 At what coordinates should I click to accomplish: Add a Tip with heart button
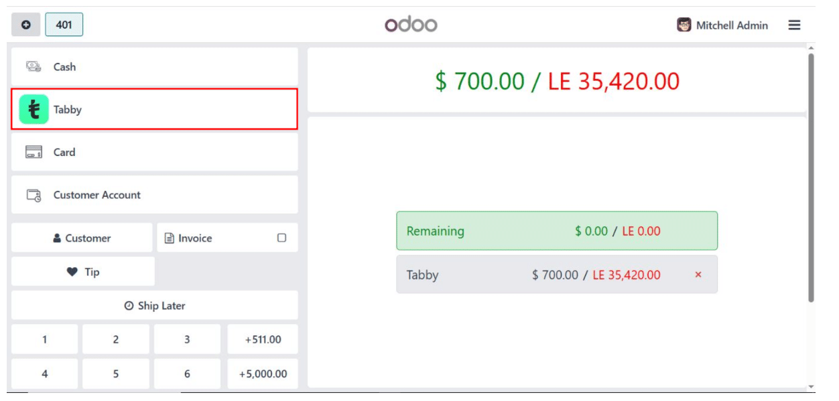tap(83, 272)
